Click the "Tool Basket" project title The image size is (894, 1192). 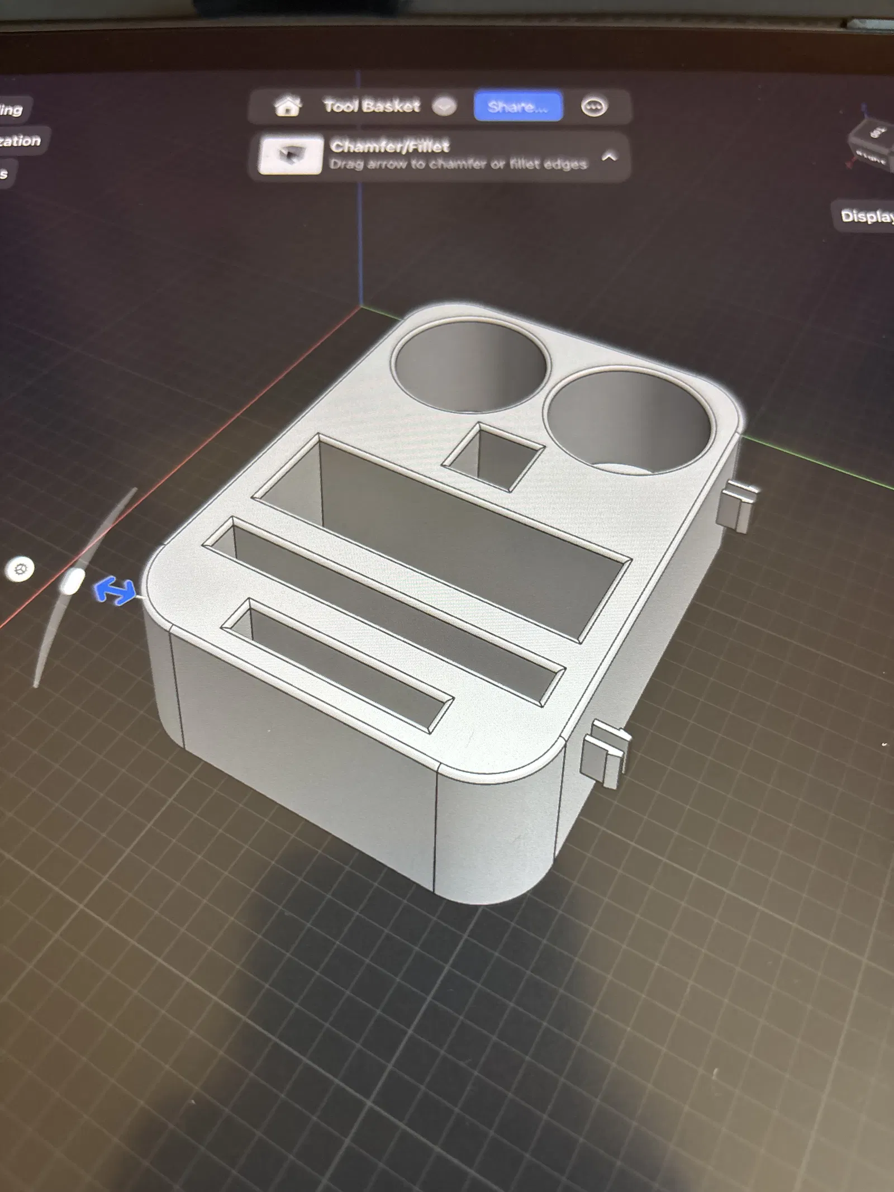pos(372,106)
